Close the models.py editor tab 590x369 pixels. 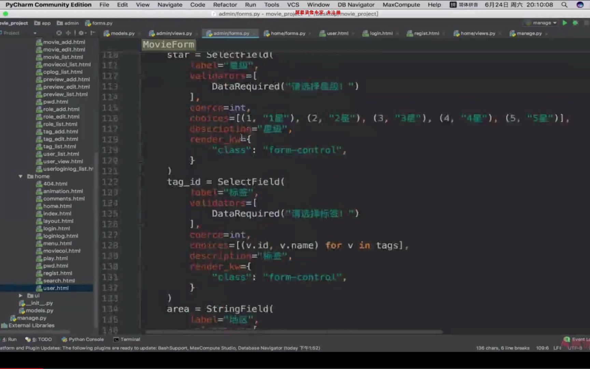(x=139, y=33)
